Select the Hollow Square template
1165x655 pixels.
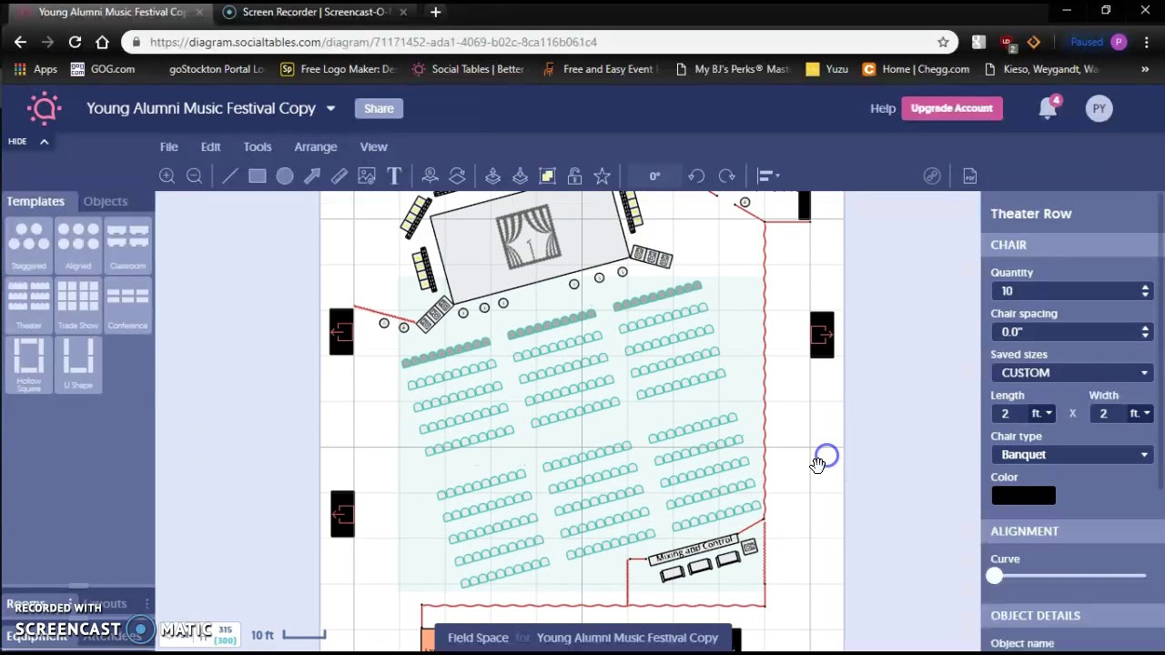pyautogui.click(x=29, y=365)
